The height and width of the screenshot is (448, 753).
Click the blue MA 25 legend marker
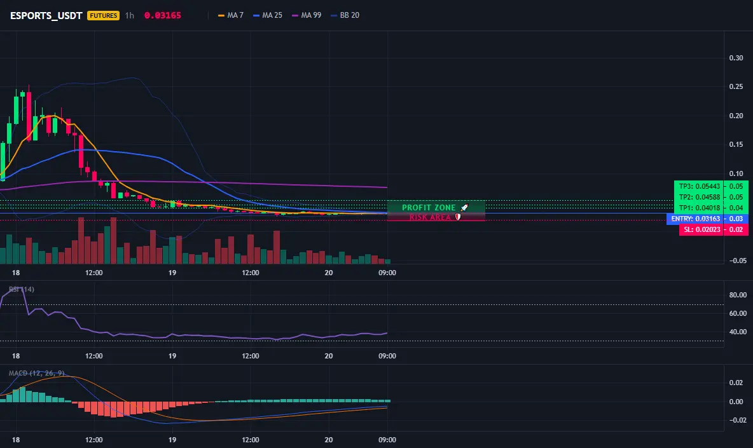click(256, 15)
